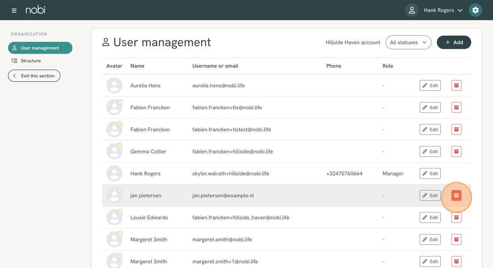Edit fabien.francken+tlstest@nobi.life user
This screenshot has width=493, height=268.
[430, 130]
